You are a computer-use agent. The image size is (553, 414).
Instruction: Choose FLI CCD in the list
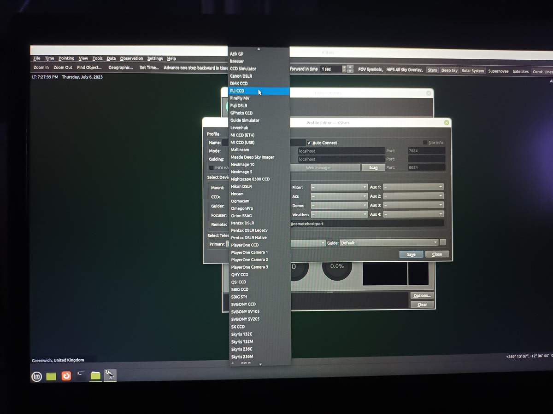click(259, 91)
